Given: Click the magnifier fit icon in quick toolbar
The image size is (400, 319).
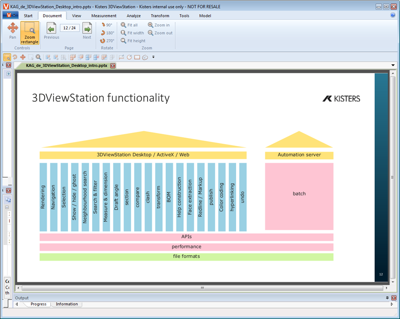Looking at the screenshot, I should 39,57.
